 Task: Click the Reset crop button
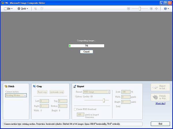coord(42,92)
